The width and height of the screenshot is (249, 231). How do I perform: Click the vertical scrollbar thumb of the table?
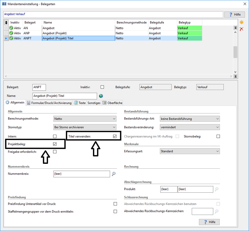[235, 52]
